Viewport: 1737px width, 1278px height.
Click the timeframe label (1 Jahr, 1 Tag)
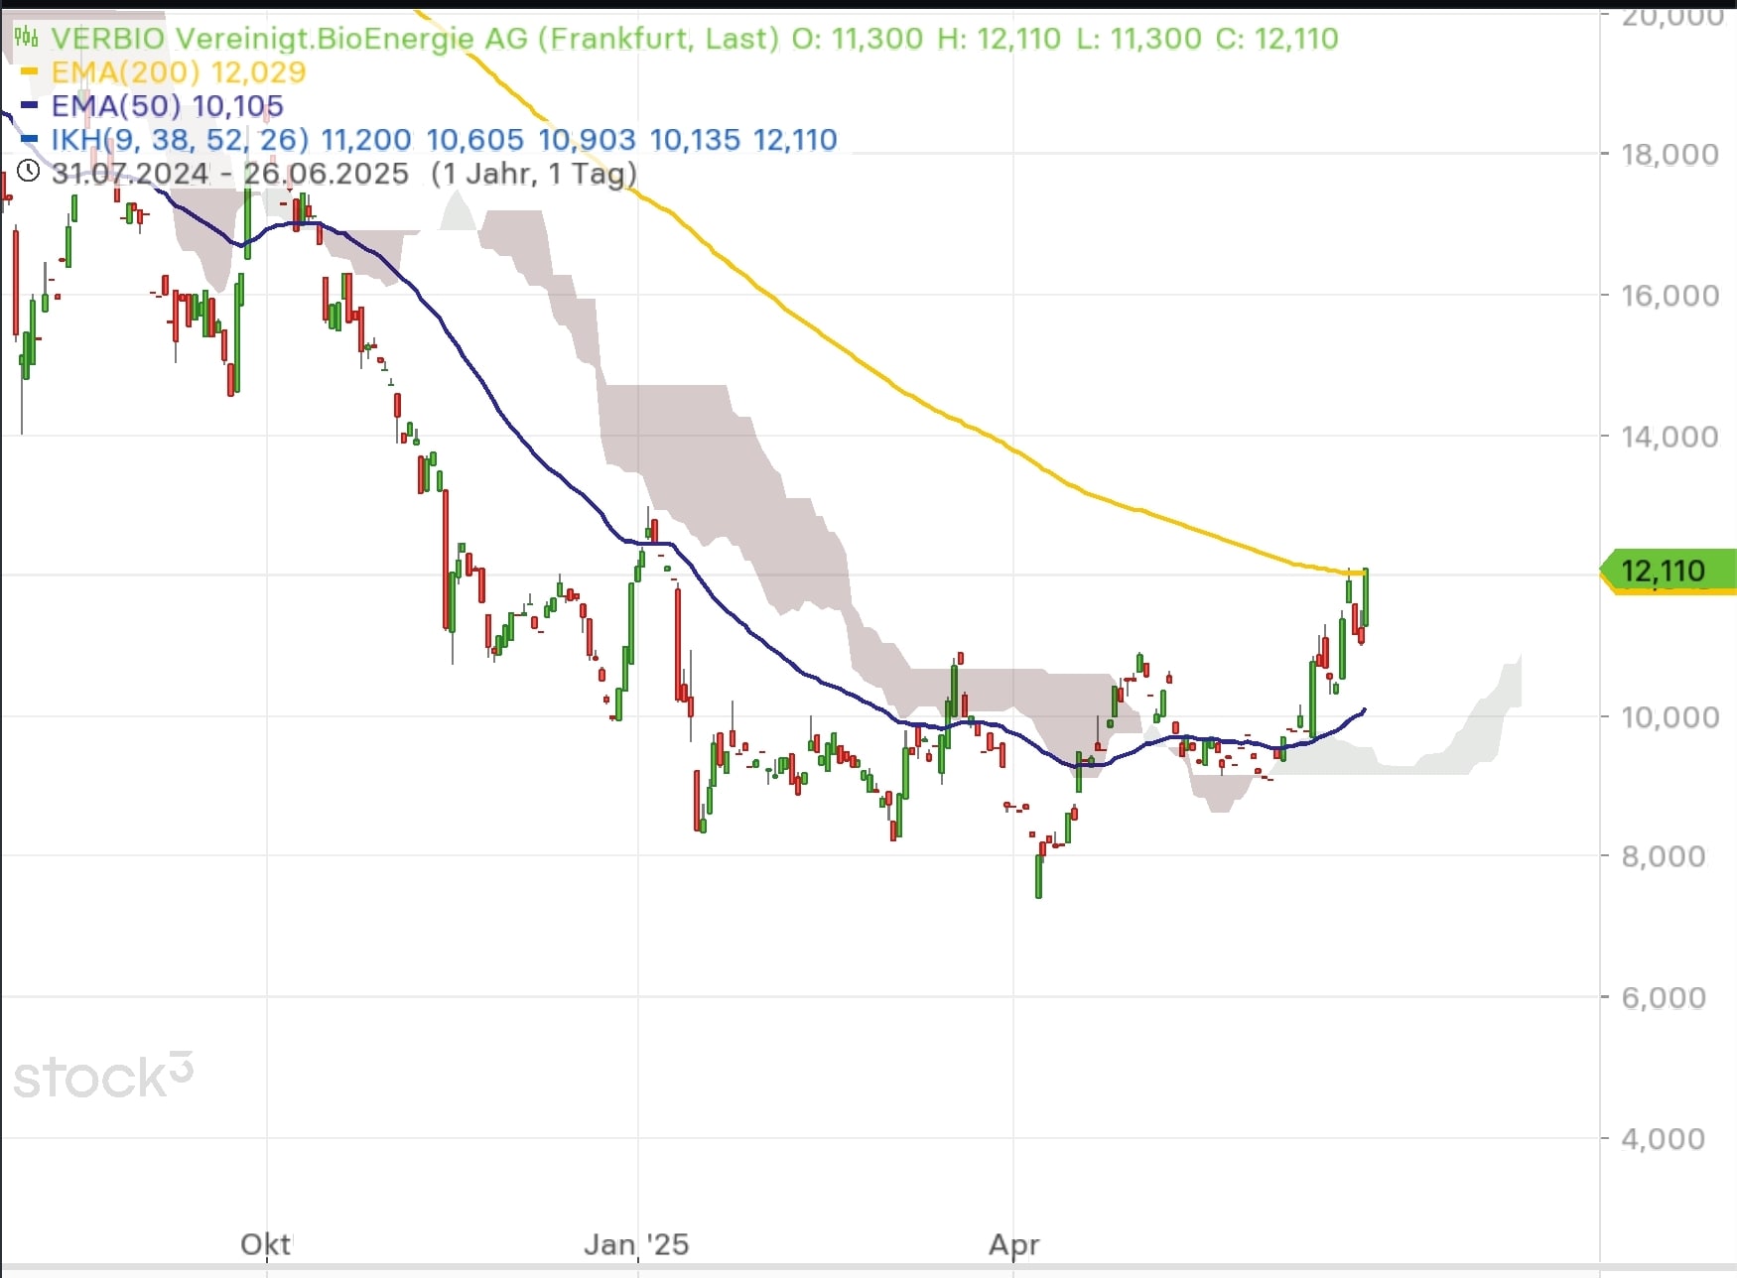pos(534,173)
